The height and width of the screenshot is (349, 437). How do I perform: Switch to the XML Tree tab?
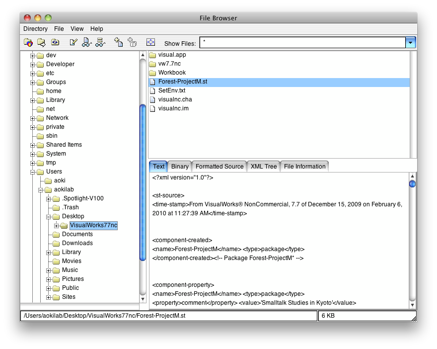(x=264, y=166)
